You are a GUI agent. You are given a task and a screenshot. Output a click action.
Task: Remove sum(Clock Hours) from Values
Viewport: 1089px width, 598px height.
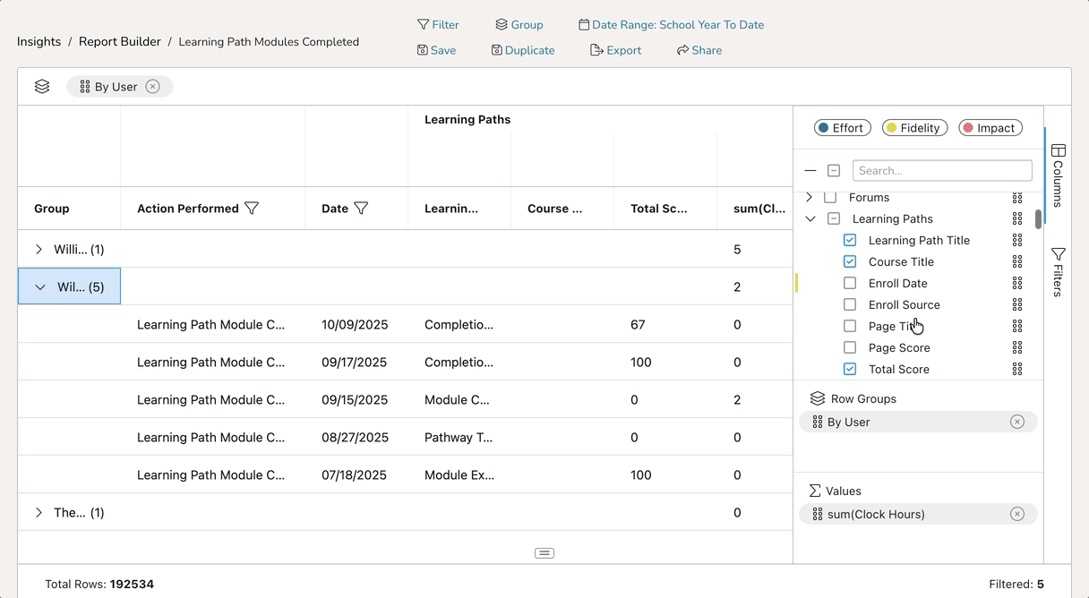(x=1016, y=514)
